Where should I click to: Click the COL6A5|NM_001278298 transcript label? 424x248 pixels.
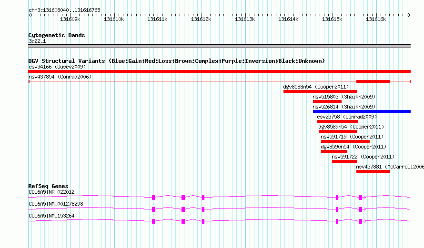click(x=56, y=204)
